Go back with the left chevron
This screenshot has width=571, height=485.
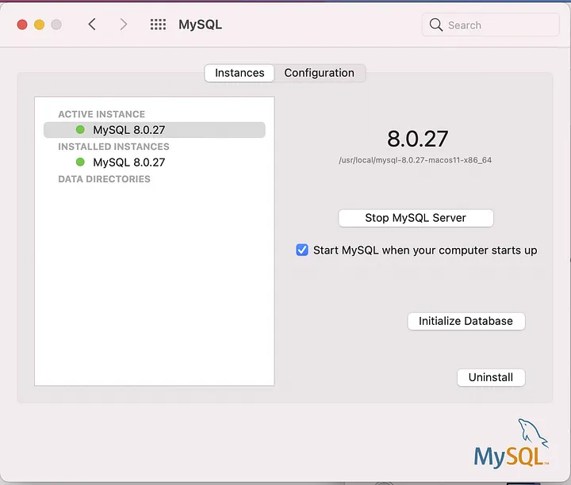pos(92,25)
